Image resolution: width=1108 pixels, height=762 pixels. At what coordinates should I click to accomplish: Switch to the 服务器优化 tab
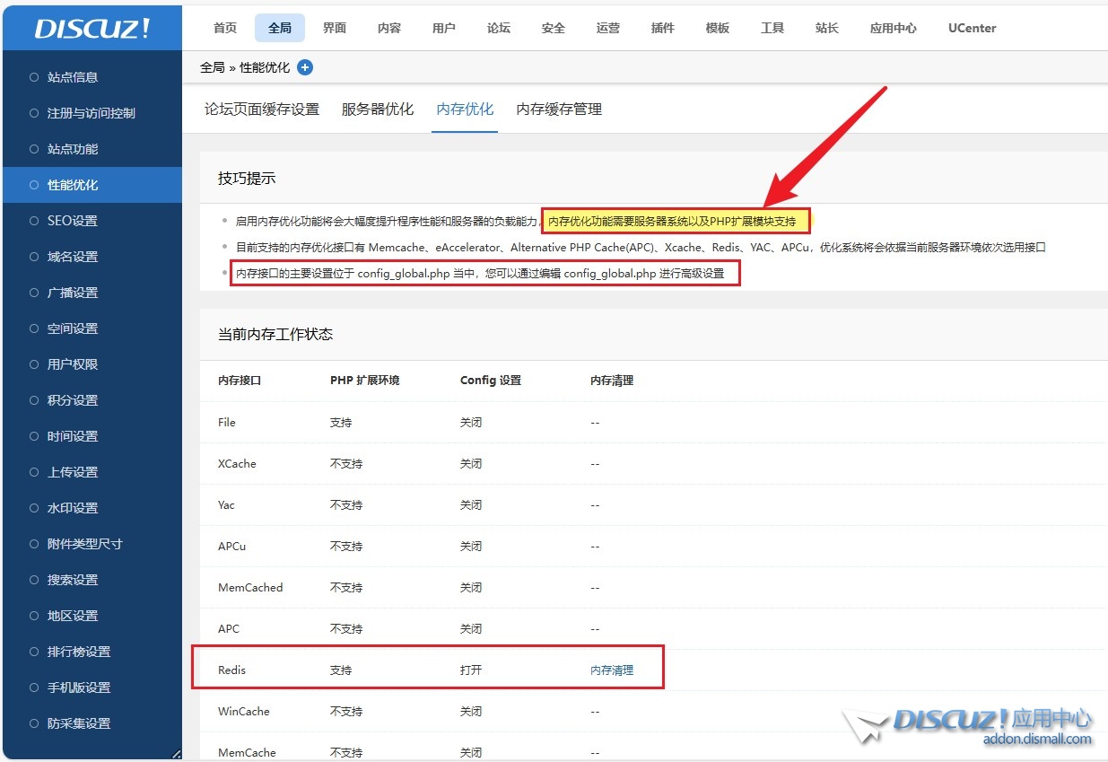coord(378,109)
